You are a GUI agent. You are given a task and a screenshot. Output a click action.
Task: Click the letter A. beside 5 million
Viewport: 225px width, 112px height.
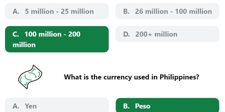point(16,11)
